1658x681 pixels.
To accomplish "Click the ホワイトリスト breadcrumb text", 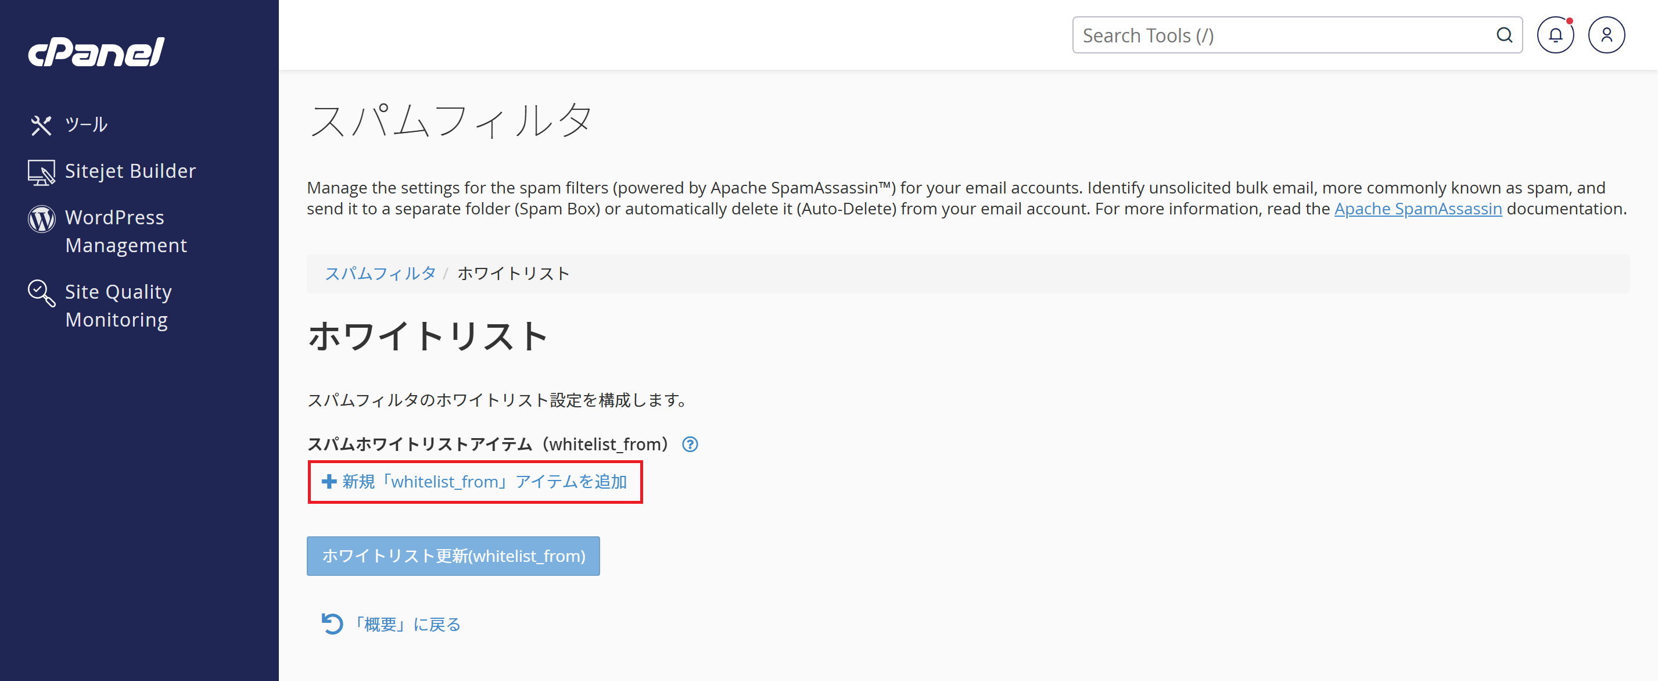I will click(514, 274).
